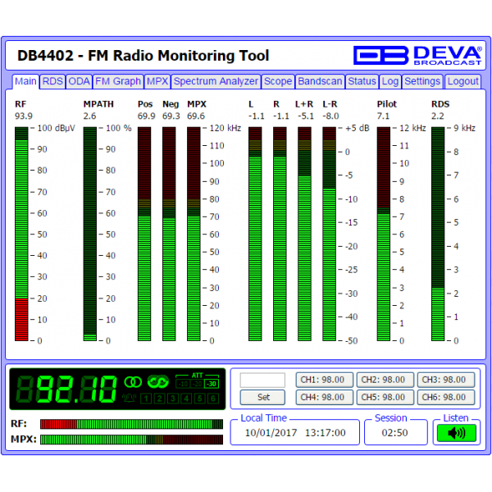492x492 pixels.
Task: Click the title DB4402 - FM Radio Monitoring Tool
Action: (143, 56)
